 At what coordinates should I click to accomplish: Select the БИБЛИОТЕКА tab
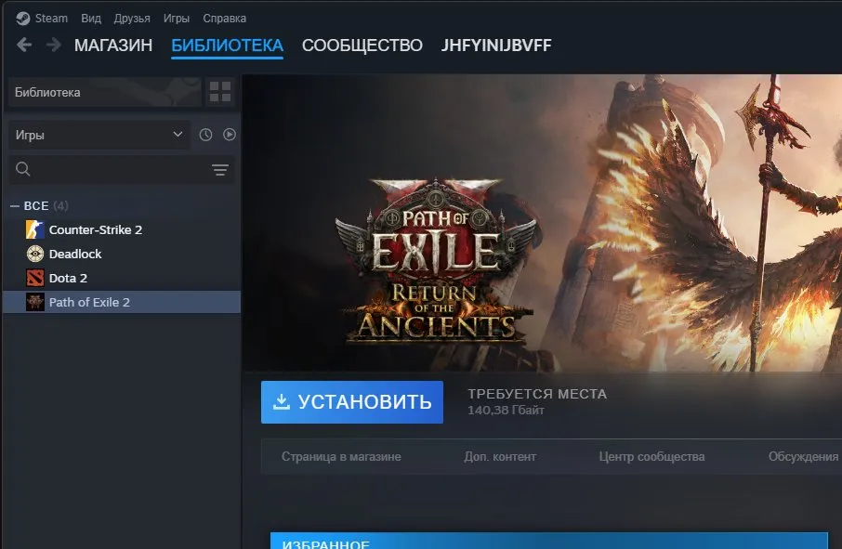point(227,46)
